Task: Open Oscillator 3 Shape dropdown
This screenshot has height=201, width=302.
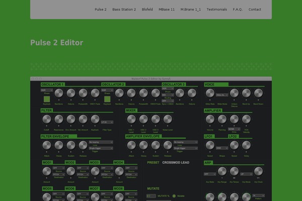Action: [168, 88]
